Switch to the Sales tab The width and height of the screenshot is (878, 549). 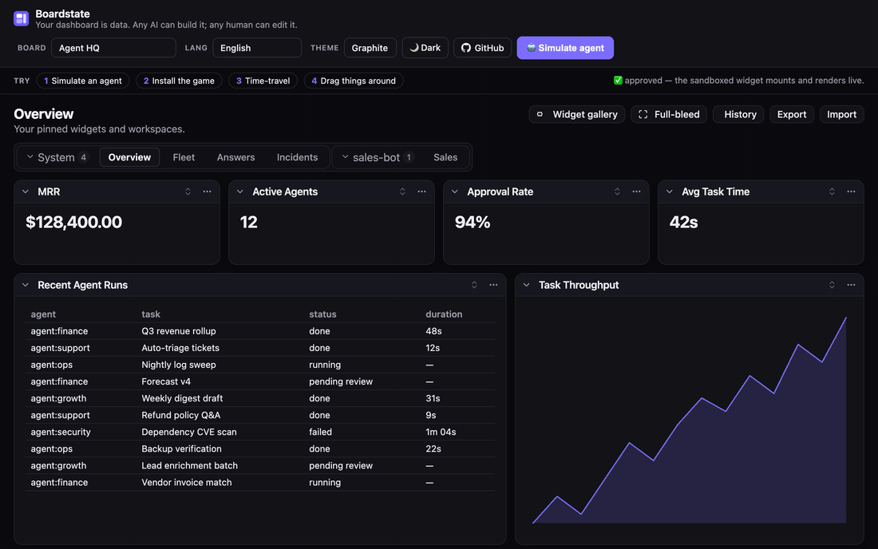pos(445,157)
